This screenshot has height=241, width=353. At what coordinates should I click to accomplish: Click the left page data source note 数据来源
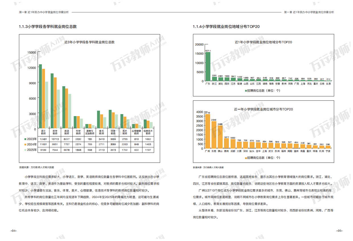[x=36, y=167]
